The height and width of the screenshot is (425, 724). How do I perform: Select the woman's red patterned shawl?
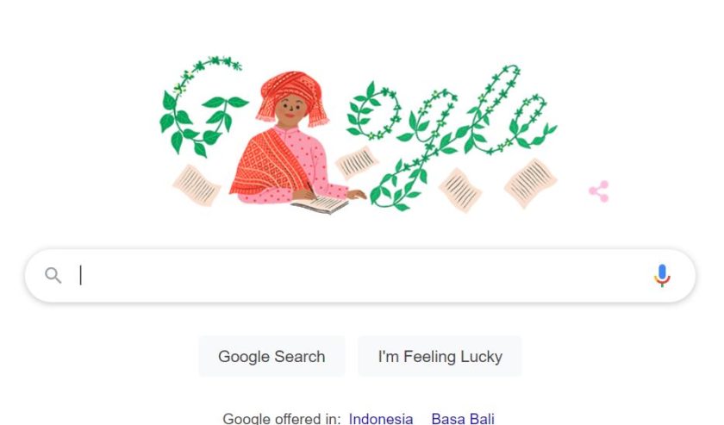[270, 162]
